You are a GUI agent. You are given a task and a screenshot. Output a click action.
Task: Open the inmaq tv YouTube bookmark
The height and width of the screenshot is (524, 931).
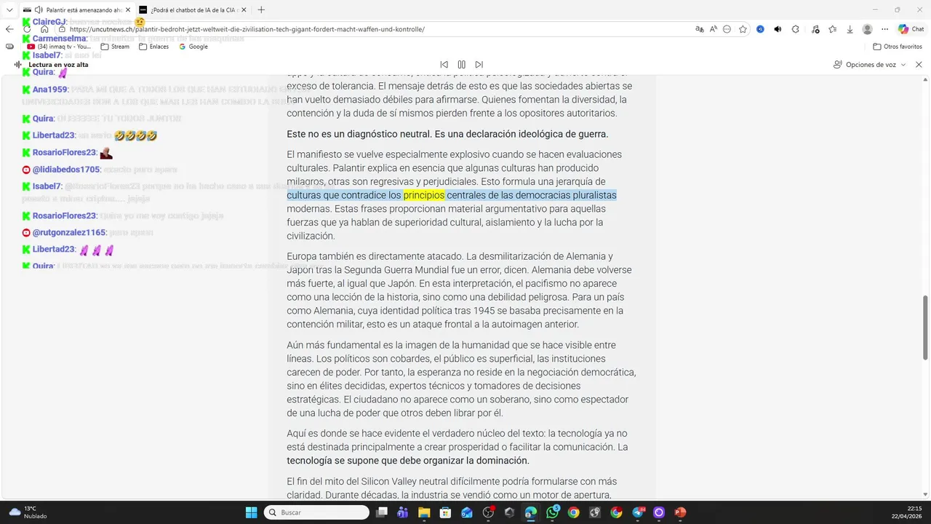59,47
